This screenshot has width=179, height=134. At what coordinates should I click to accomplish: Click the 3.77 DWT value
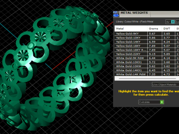click(167, 38)
